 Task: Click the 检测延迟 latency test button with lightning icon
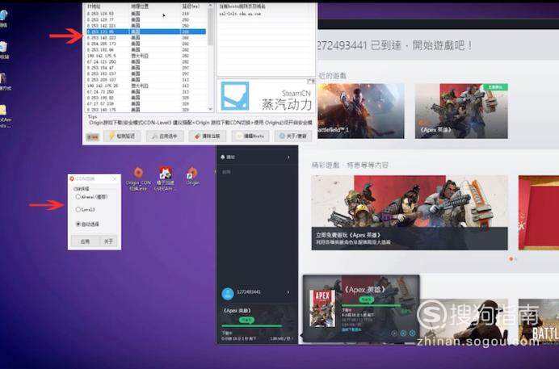pyautogui.click(x=122, y=136)
